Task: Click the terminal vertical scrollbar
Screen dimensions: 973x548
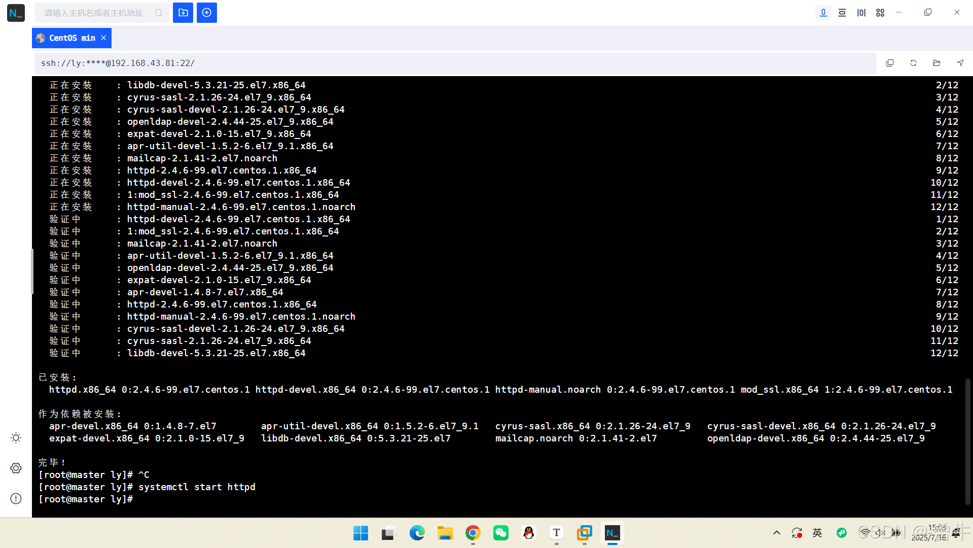Action: [x=967, y=441]
